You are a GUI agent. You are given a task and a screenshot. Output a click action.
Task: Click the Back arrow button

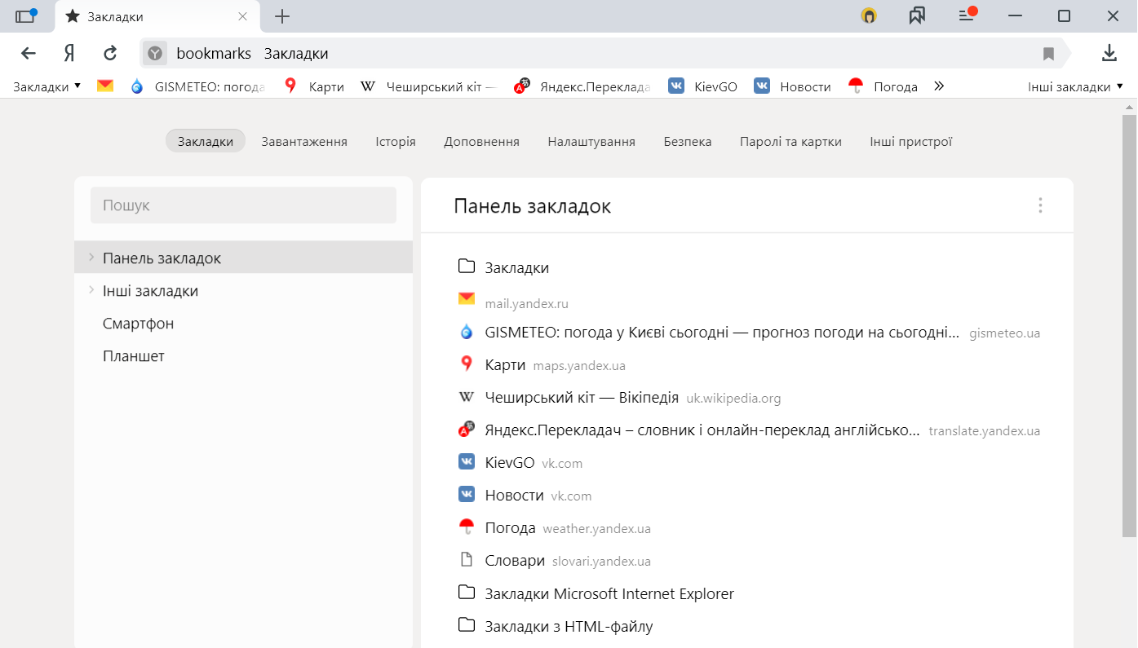(x=29, y=54)
